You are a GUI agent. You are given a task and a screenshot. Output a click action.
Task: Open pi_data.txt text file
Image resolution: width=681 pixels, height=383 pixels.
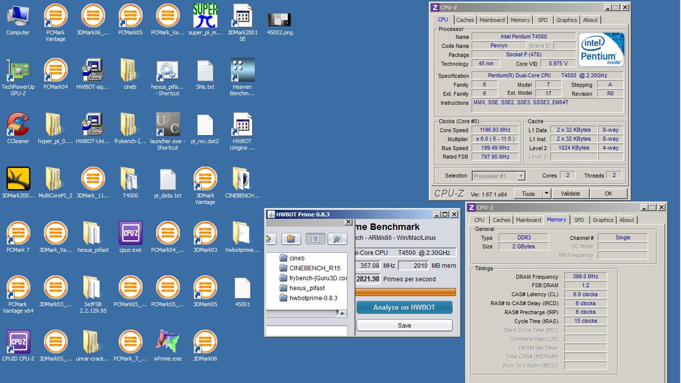(168, 183)
